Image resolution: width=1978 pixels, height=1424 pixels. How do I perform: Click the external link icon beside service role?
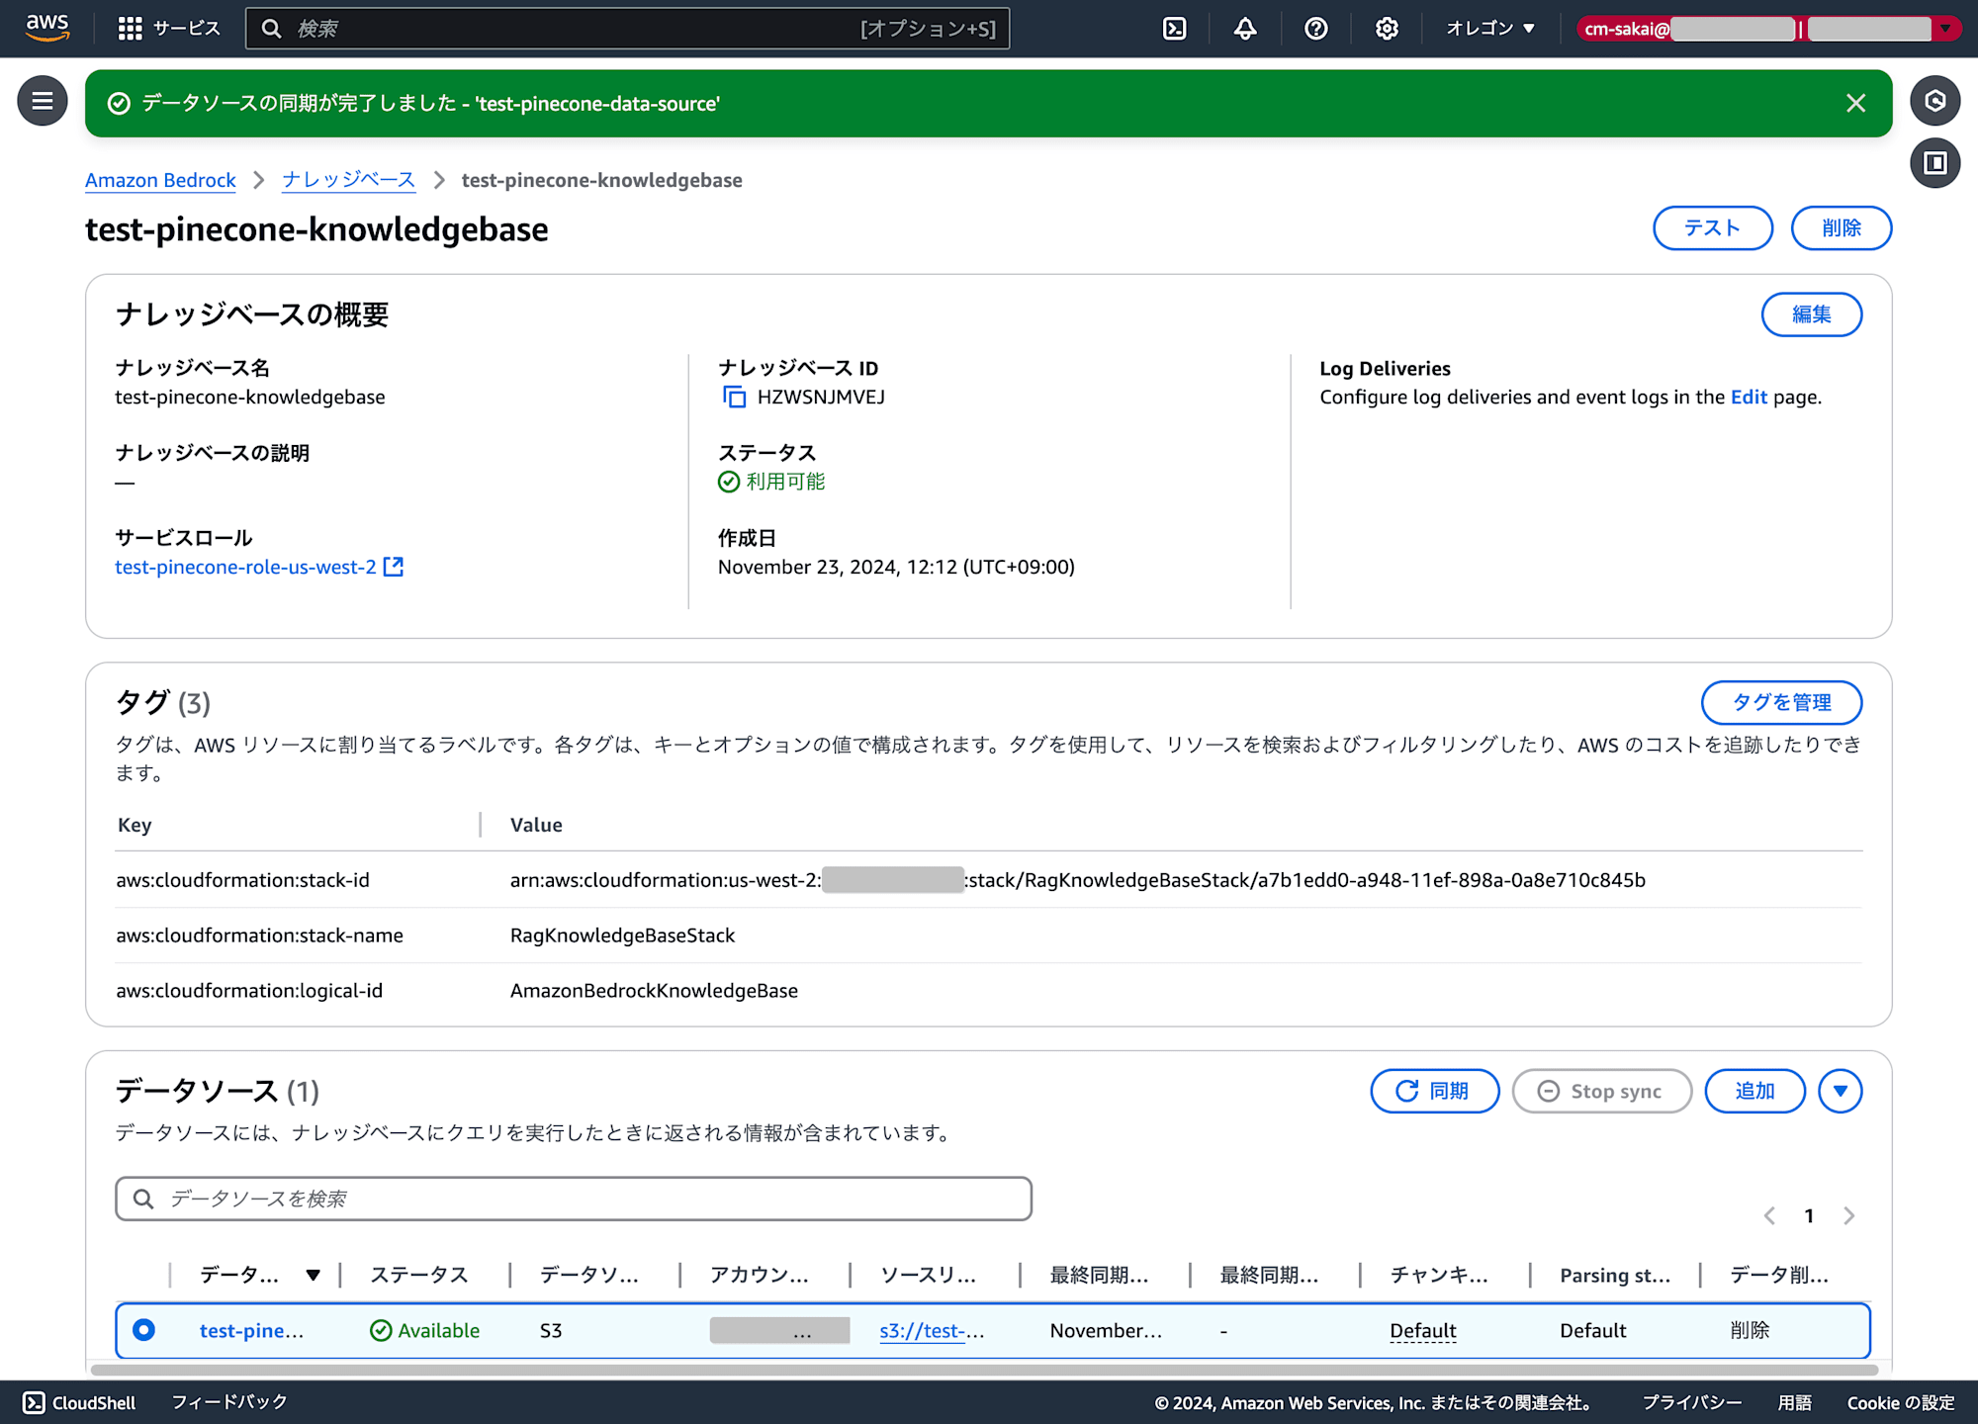point(394,567)
